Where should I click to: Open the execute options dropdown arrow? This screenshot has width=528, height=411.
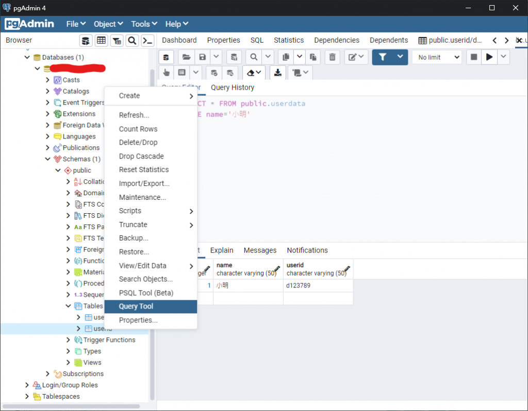503,57
